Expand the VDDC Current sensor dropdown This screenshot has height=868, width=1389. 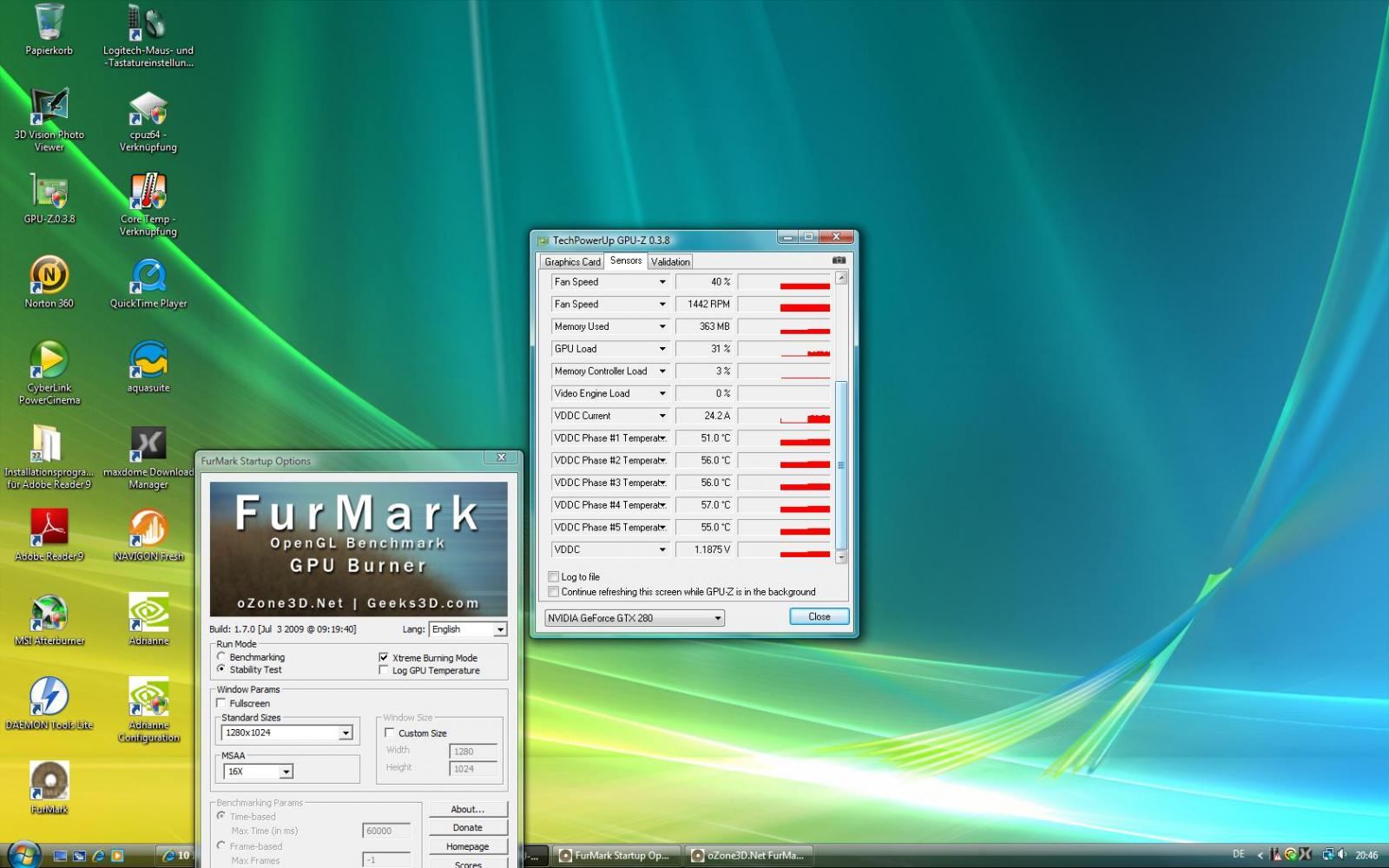pyautogui.click(x=662, y=416)
